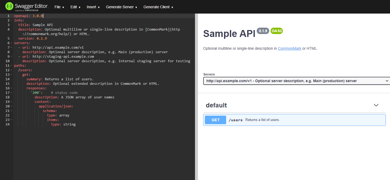Open the File menu
This screenshot has height=180, width=390.
point(59,7)
